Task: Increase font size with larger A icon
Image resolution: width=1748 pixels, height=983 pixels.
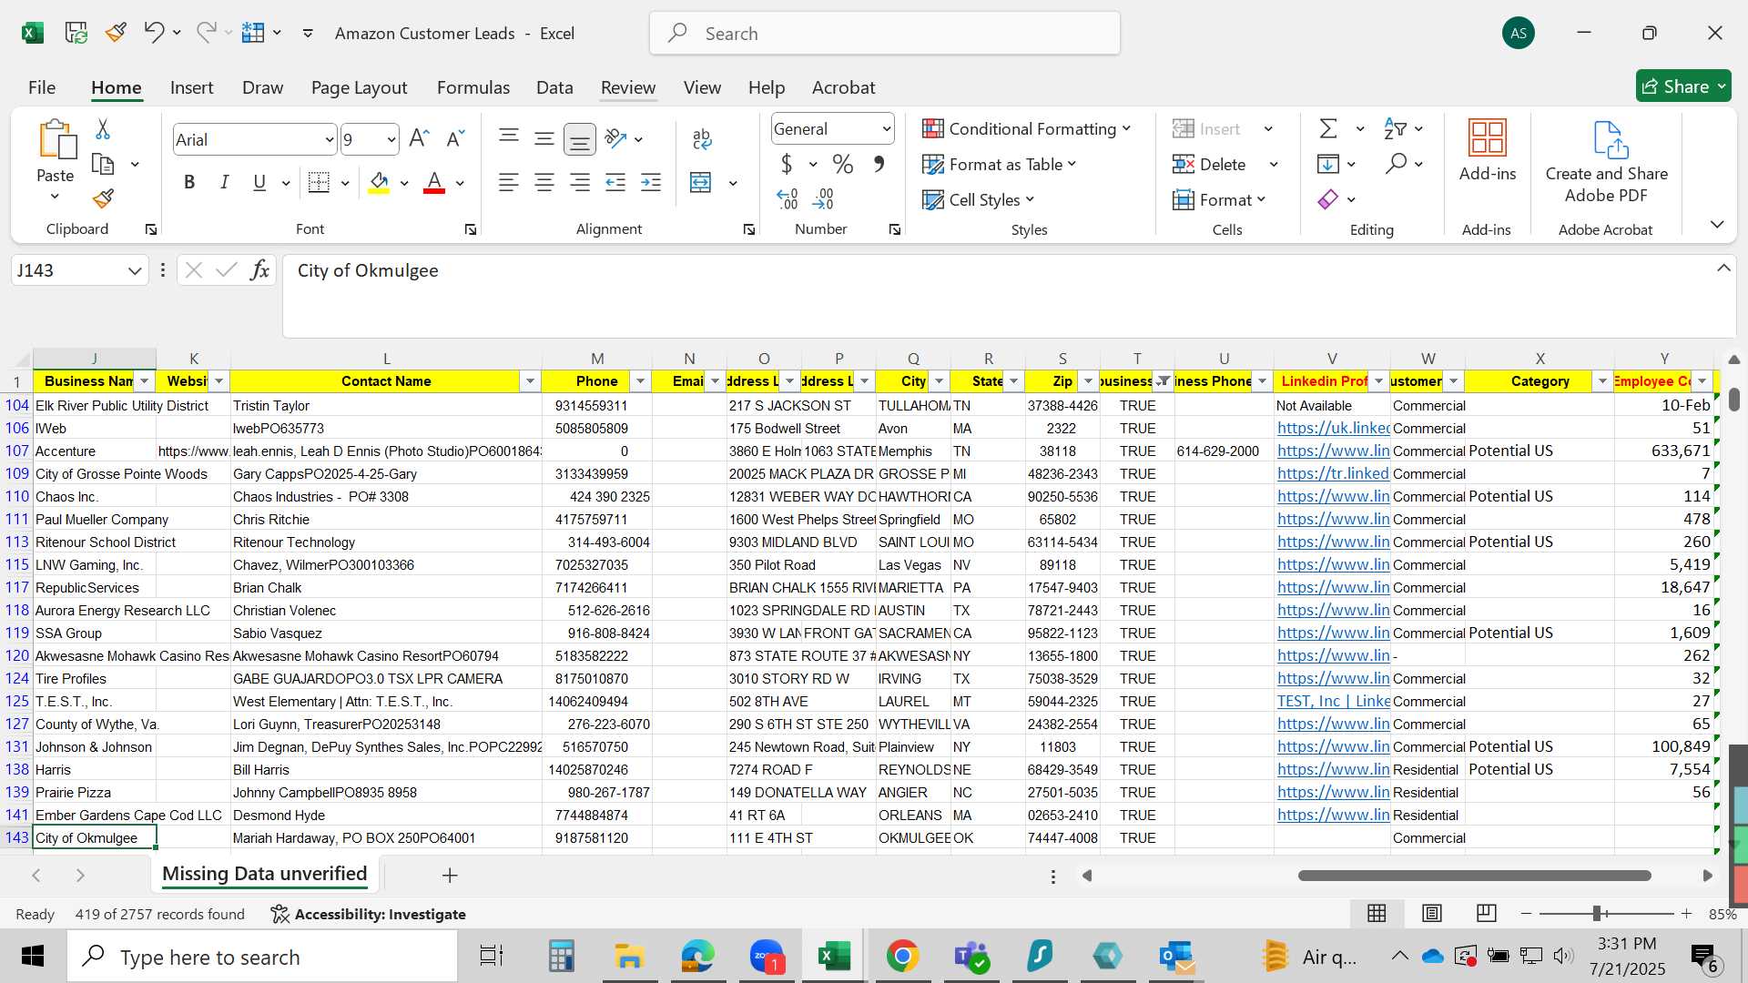Action: click(419, 138)
